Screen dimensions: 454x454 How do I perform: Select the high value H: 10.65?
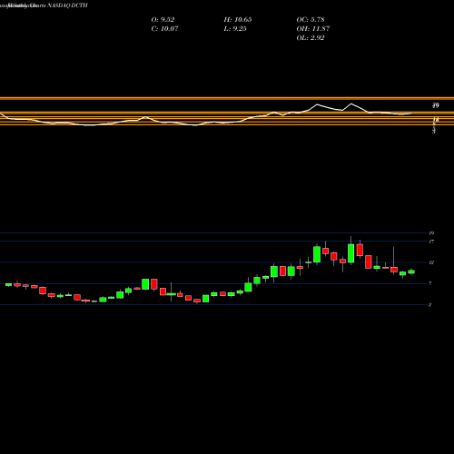[x=238, y=20]
